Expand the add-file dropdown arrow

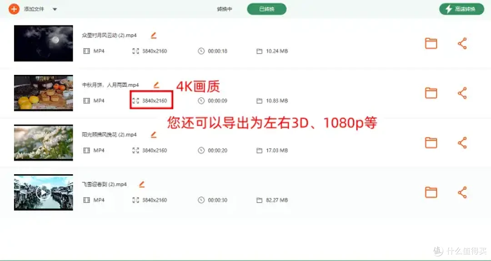55,10
